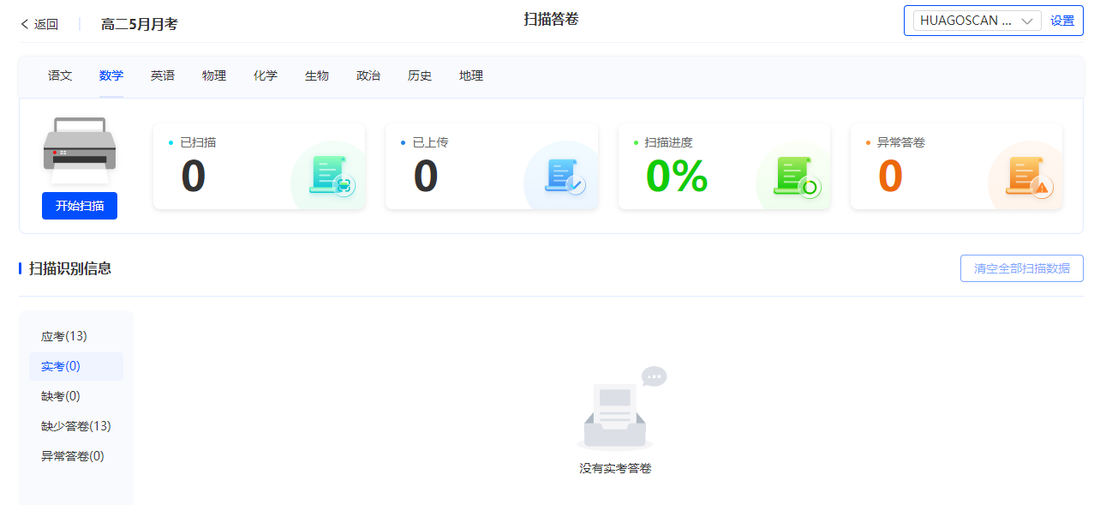The height and width of the screenshot is (505, 1094).
Task: Open the 政治 subject tab
Action: click(368, 75)
